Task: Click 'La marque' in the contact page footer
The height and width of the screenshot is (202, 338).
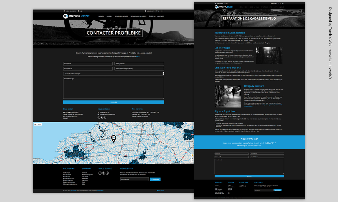Action: coord(67,173)
